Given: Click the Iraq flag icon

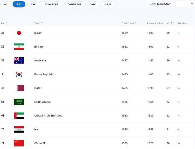Looking at the screenshot, I should (x=19, y=129).
